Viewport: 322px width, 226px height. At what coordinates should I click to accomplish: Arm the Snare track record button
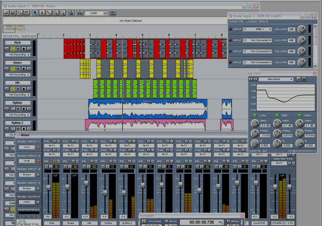(24, 69)
